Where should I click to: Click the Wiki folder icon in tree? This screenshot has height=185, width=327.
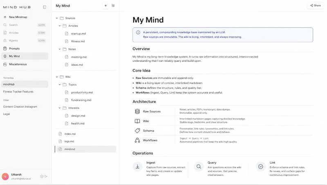click(x=62, y=77)
